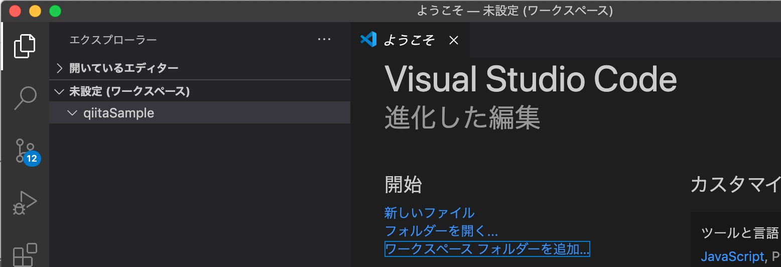This screenshot has width=781, height=267.
Task: Click the yellow minimize window button
Action: coord(35,11)
